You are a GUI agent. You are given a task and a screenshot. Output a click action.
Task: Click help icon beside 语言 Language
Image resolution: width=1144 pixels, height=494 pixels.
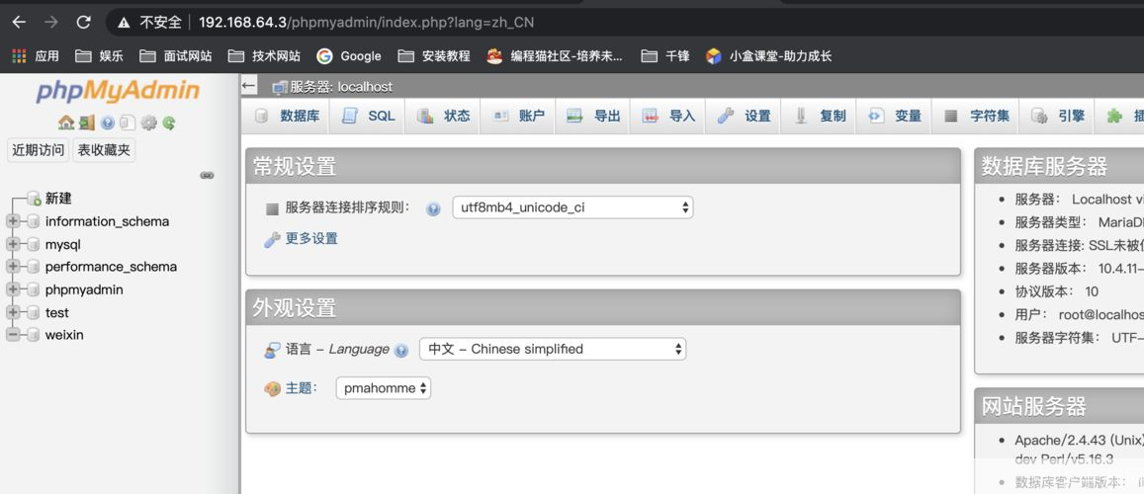[x=401, y=351]
